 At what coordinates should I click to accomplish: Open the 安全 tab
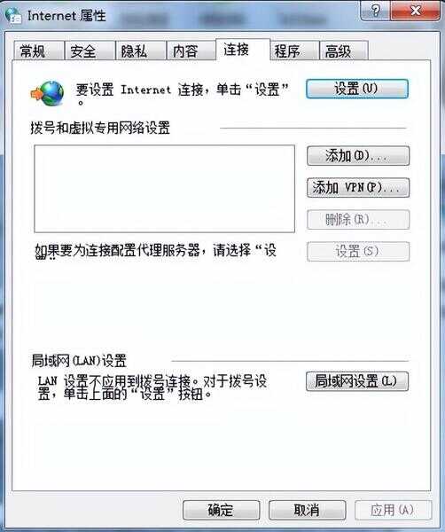click(90, 51)
